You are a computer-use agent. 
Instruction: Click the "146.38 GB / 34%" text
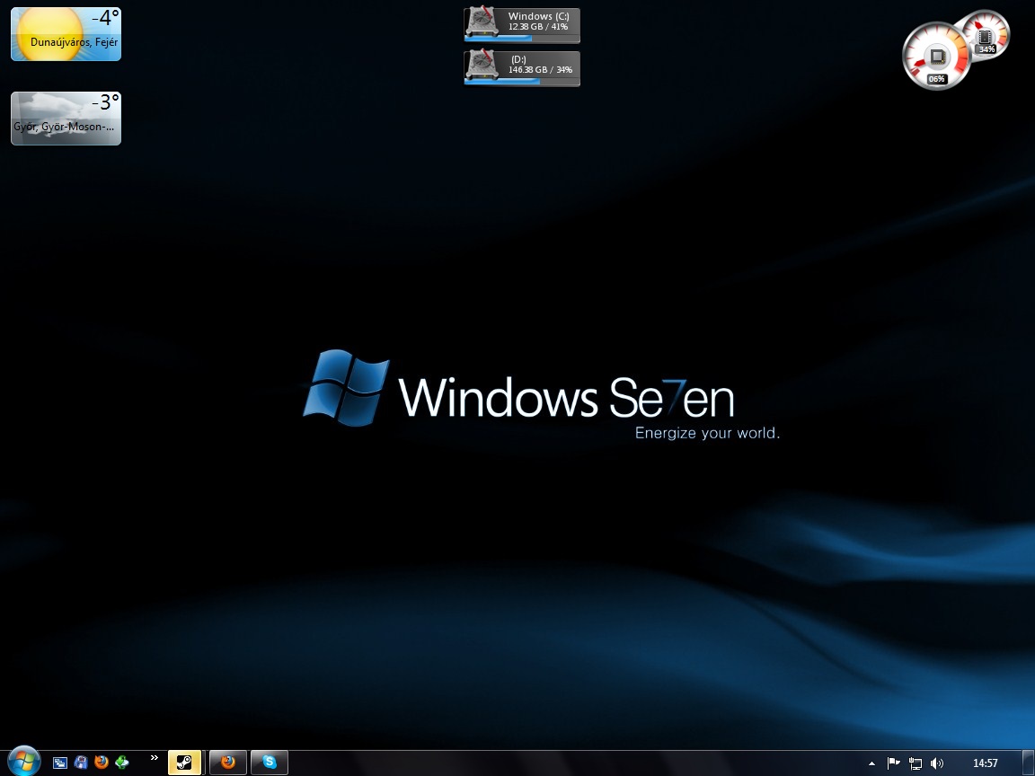coord(540,70)
